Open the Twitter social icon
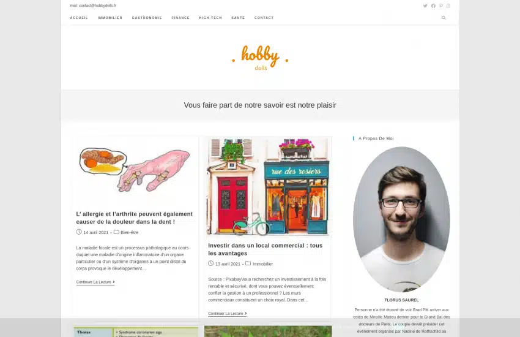This screenshot has height=337, width=520. 425,6
